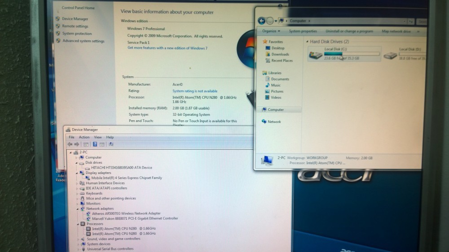
Task: Select Network in explorer navigation pane
Action: pyautogui.click(x=274, y=122)
